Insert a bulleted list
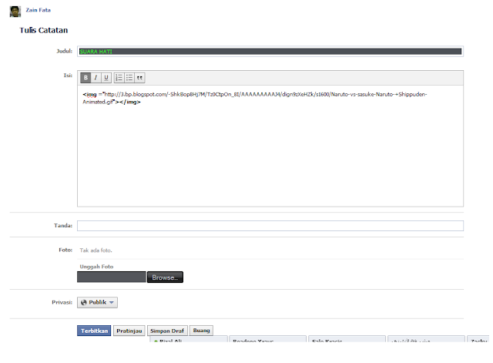This screenshot has height=363, width=493. pos(129,78)
